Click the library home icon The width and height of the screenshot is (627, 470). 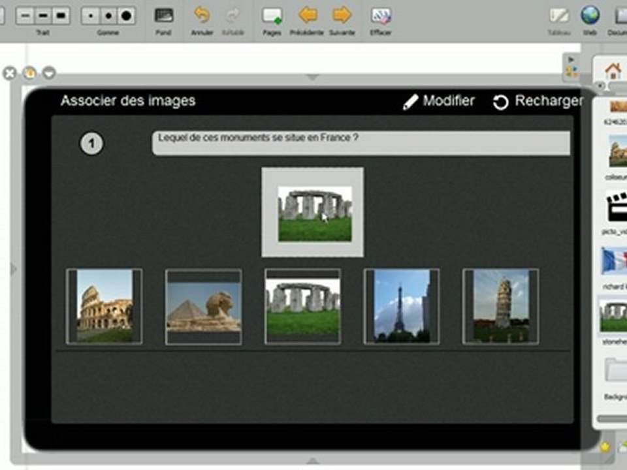pyautogui.click(x=613, y=70)
